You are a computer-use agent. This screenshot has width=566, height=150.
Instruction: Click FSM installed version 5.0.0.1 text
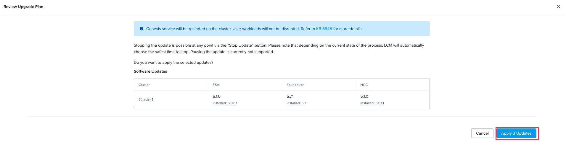[225, 103]
